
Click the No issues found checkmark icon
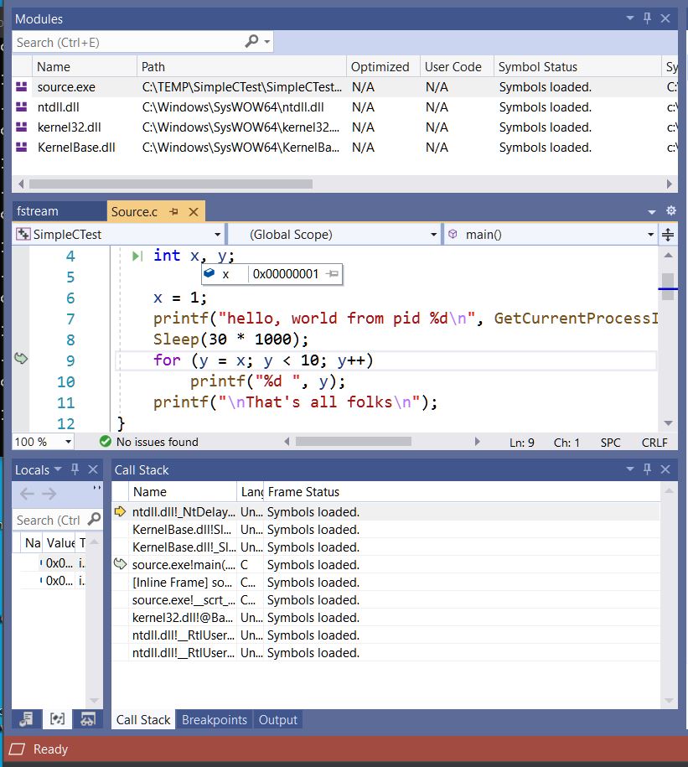coord(105,442)
